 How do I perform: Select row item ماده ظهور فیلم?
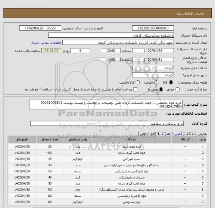coord(132,147)
